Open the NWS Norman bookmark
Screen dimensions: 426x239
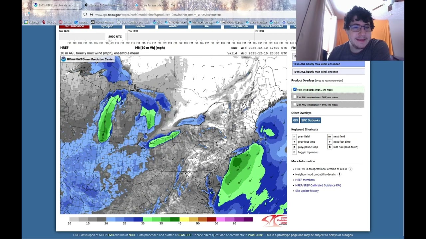[175, 22]
